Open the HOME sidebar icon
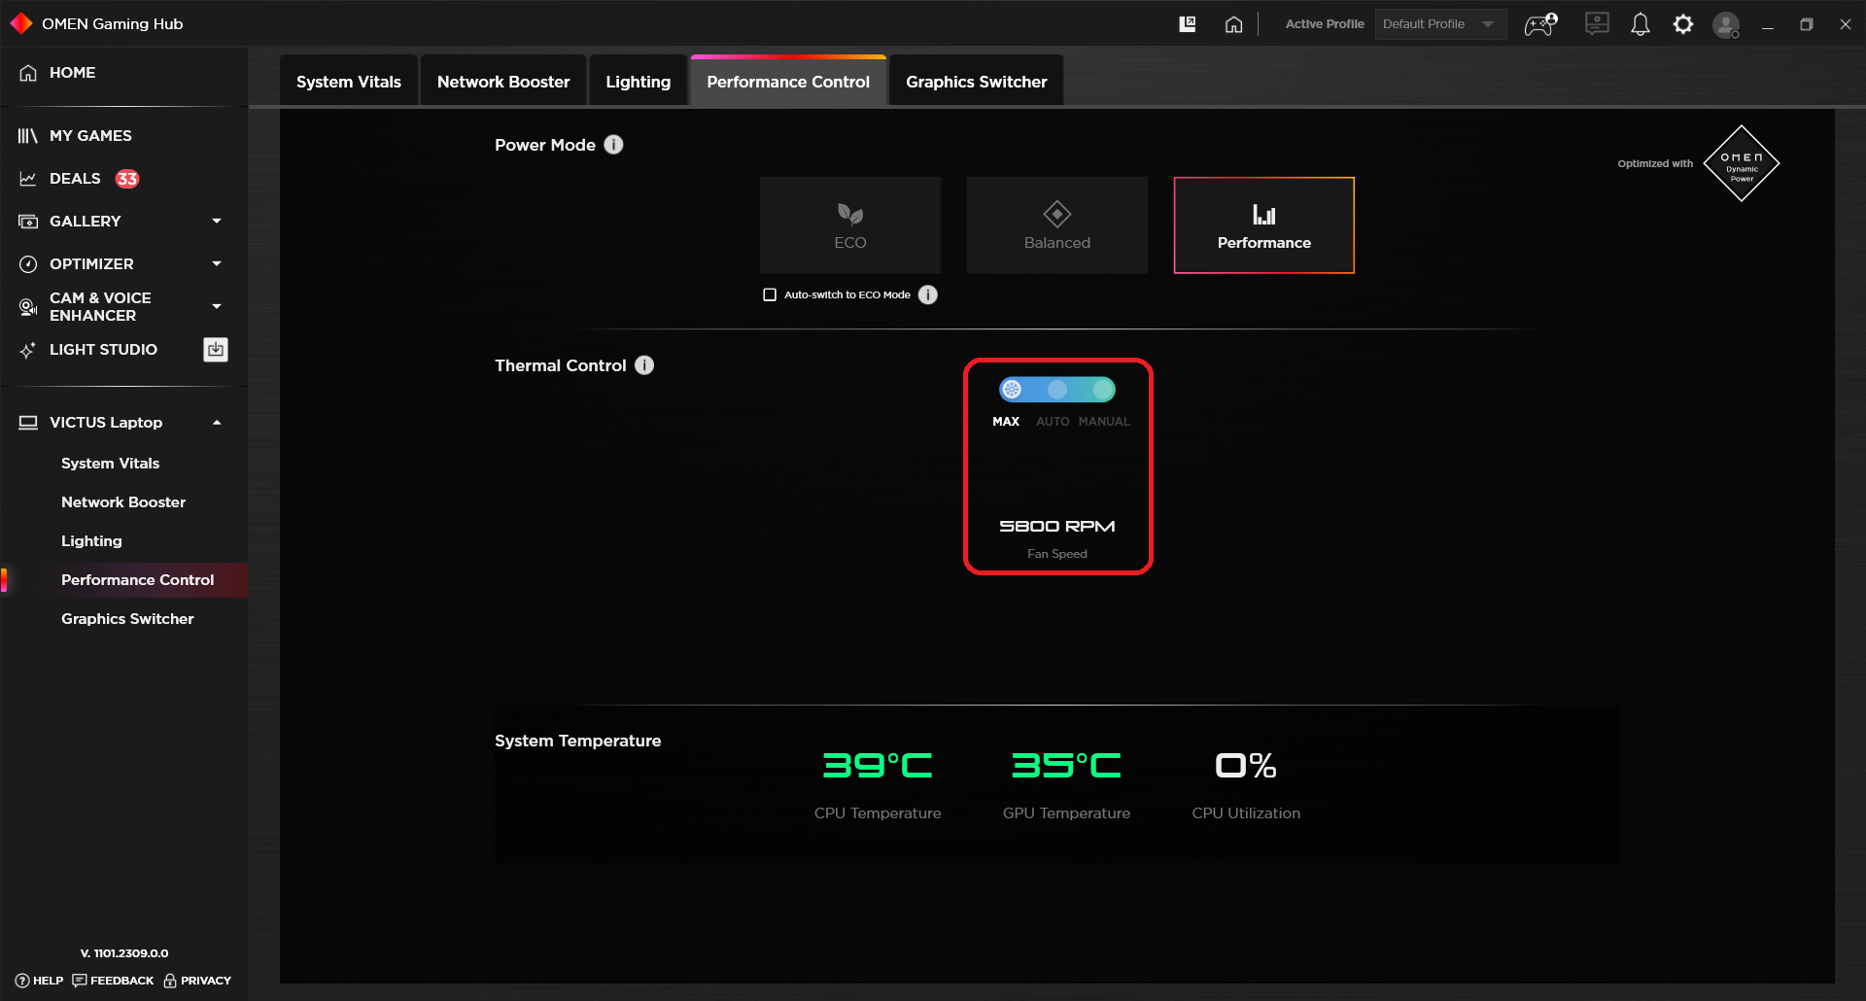The height and width of the screenshot is (1001, 1866). (x=27, y=72)
